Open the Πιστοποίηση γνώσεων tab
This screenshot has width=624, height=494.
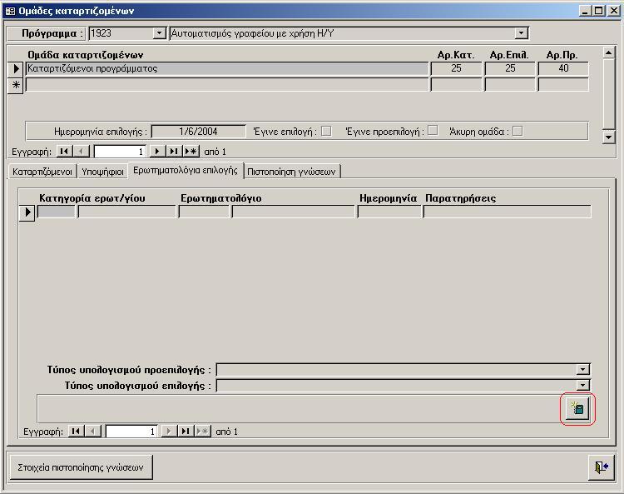point(292,172)
